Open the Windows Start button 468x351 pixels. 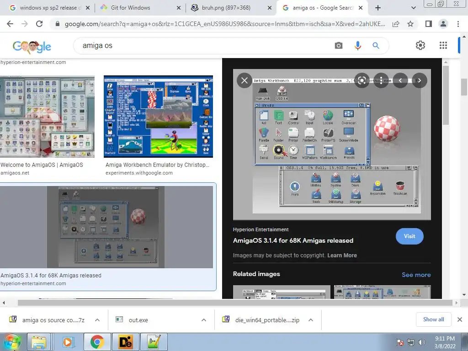tap(12, 342)
